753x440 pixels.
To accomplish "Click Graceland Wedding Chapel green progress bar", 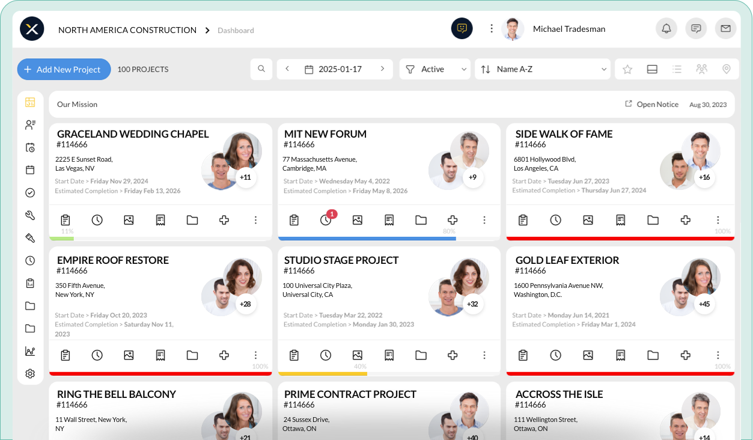I will pos(61,239).
